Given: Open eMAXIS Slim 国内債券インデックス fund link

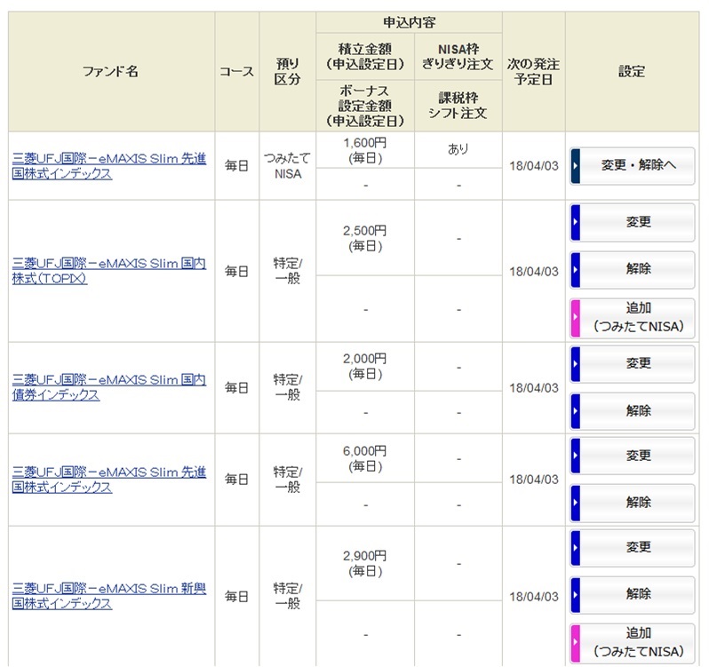Looking at the screenshot, I should point(109,387).
